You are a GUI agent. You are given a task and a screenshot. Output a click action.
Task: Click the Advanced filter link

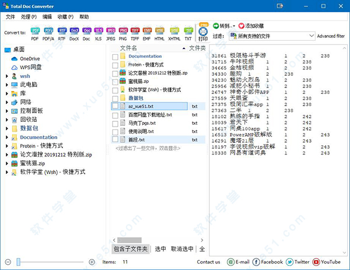click(331, 36)
